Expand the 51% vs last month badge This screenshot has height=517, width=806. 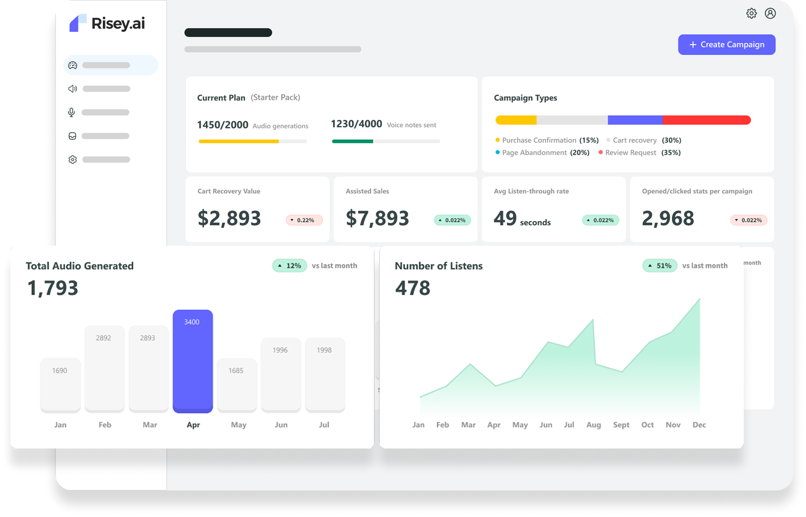coord(659,265)
